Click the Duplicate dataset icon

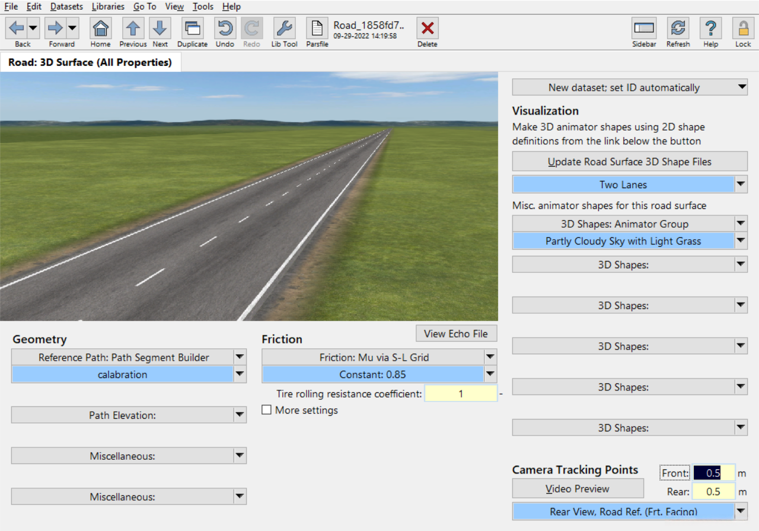(192, 28)
